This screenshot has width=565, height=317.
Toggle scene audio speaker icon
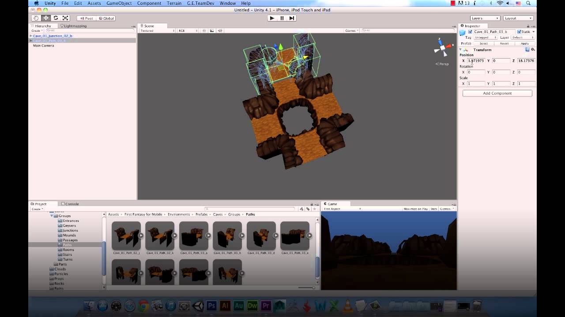point(220,31)
